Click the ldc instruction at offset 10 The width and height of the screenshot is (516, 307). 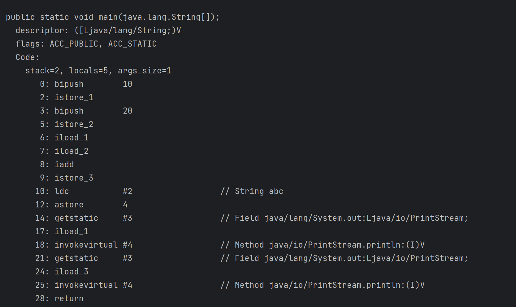point(62,191)
